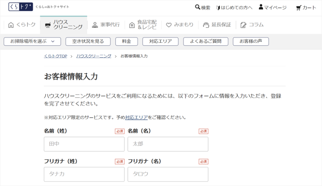Click the magnifier 検索 search icon
The image size is (322, 186).
point(198,7)
